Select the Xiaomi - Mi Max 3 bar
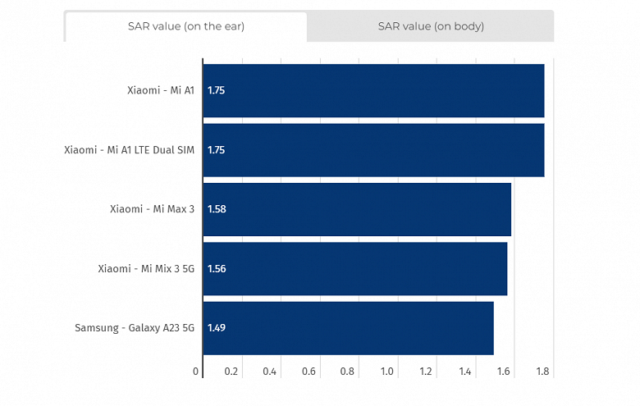Viewport: 640px width, 406px height. coord(357,209)
